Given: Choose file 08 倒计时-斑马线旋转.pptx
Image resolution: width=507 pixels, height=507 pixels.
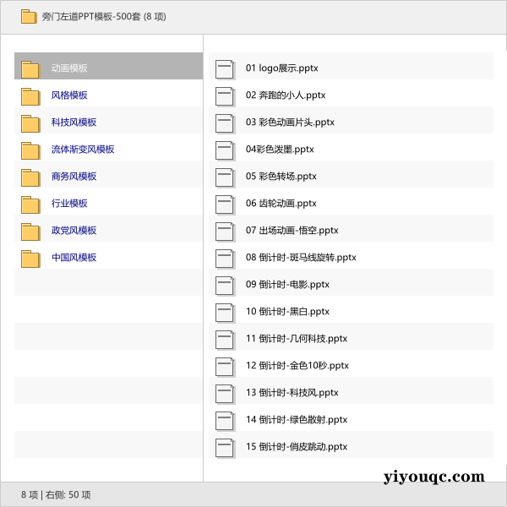Looking at the screenshot, I should (x=301, y=258).
